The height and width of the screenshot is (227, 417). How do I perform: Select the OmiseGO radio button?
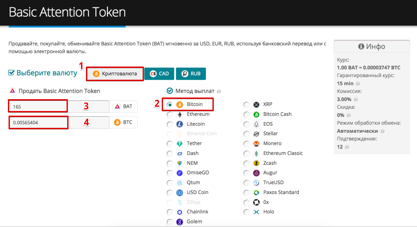pos(170,173)
